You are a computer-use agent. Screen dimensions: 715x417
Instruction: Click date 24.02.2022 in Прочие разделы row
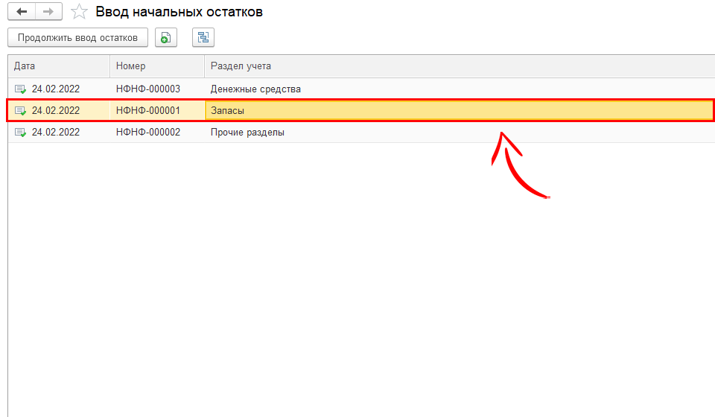pos(56,133)
